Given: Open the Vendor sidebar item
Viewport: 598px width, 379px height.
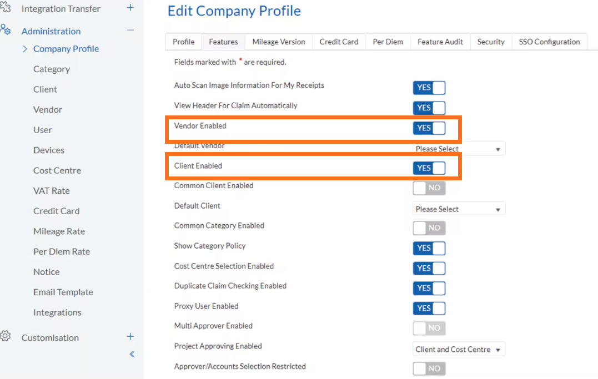Looking at the screenshot, I should coord(48,110).
